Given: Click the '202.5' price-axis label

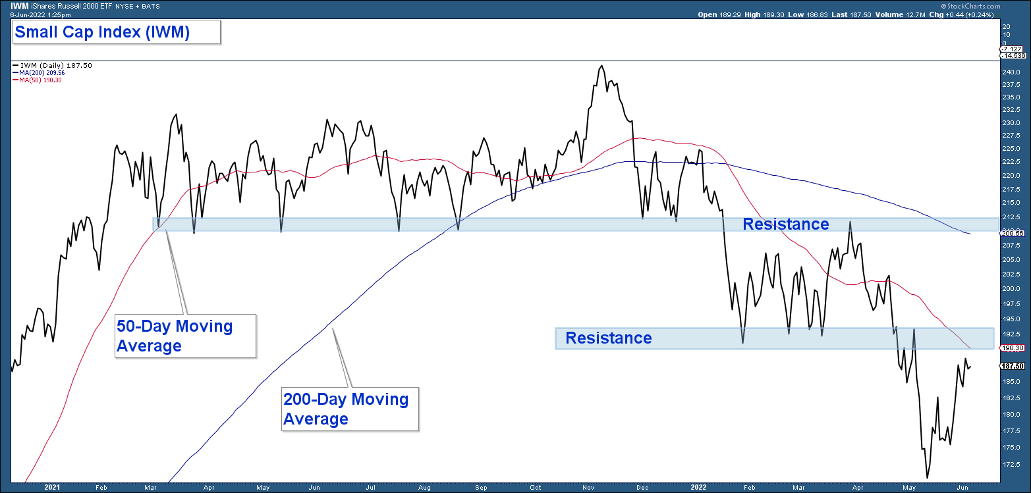Looking at the screenshot, I should click(1011, 274).
